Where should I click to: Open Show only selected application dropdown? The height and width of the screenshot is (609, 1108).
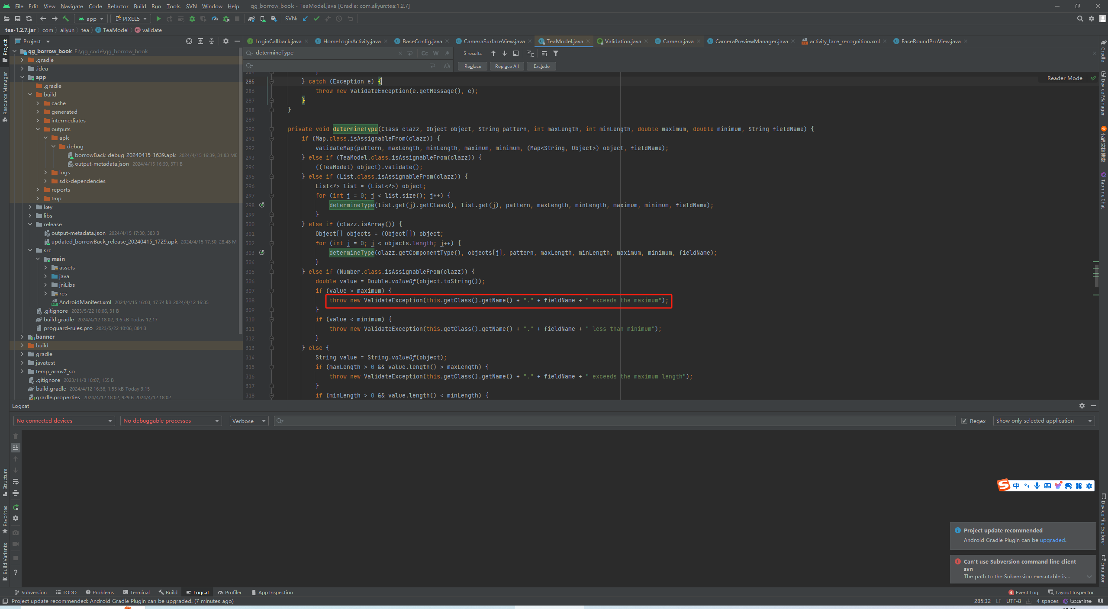[x=1044, y=421]
